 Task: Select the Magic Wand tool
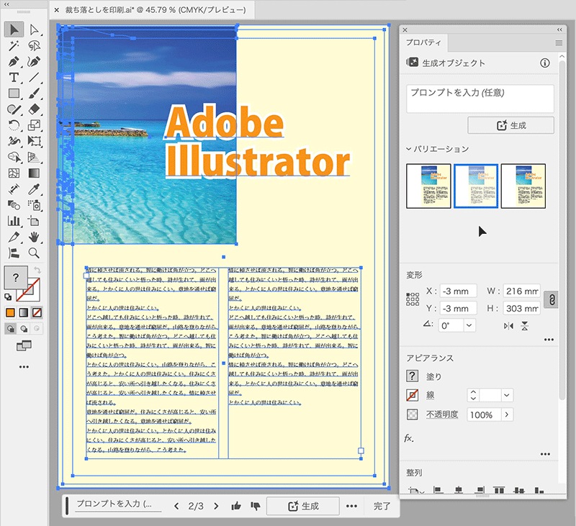click(x=14, y=45)
